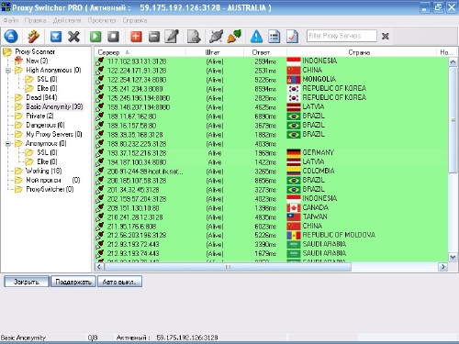Select the Working (18) folder
The height and width of the screenshot is (344, 459).
[x=43, y=171]
